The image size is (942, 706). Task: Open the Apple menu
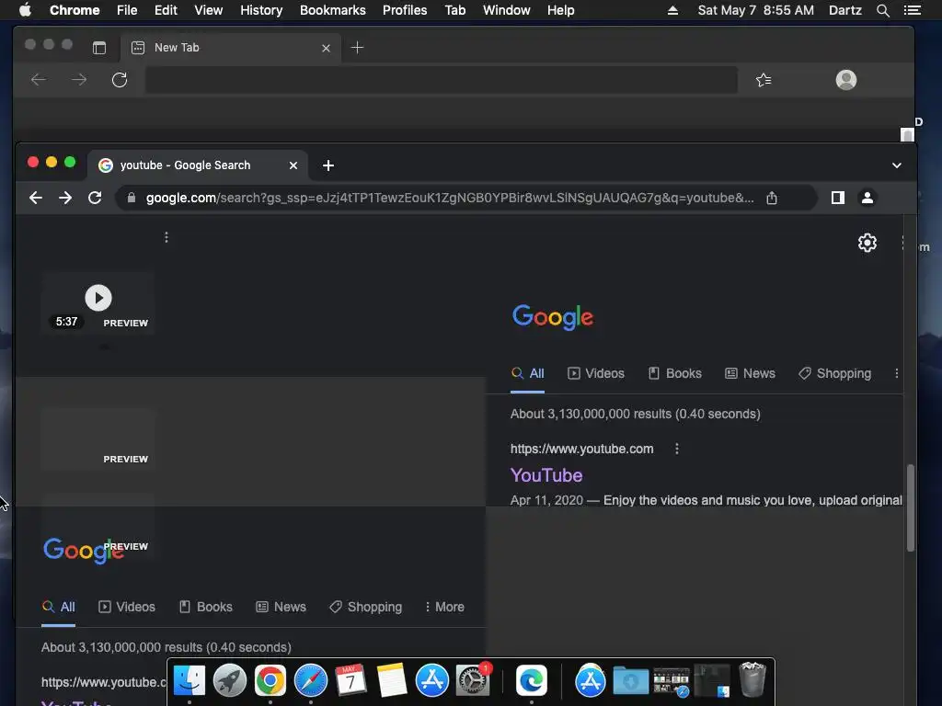coord(25,10)
